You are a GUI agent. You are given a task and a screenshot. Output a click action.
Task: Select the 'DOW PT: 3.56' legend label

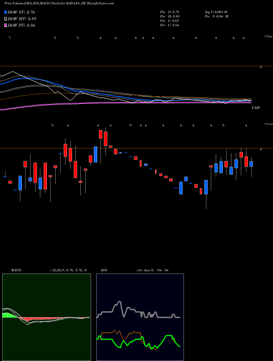21,25
